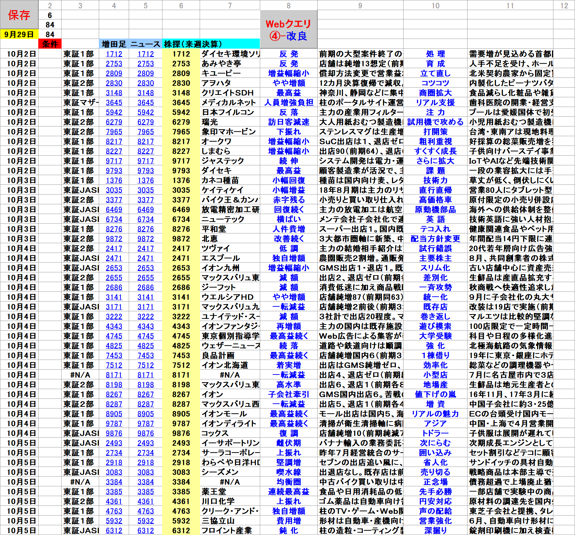
Task: Open the 1712 link in 増田足 column
Action: point(114,54)
